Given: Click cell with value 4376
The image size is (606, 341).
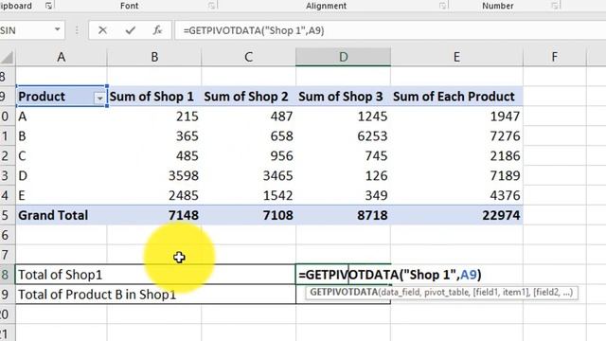Looking at the screenshot, I should point(456,195).
